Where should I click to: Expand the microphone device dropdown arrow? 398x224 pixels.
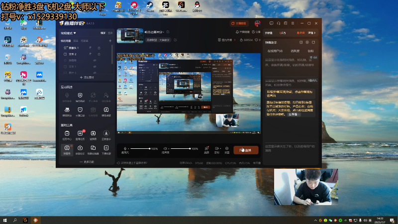coord(128,148)
